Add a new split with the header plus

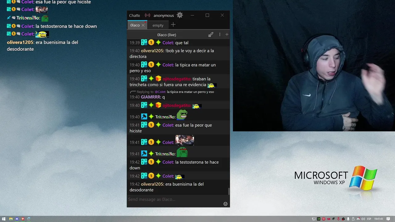[x=227, y=35]
